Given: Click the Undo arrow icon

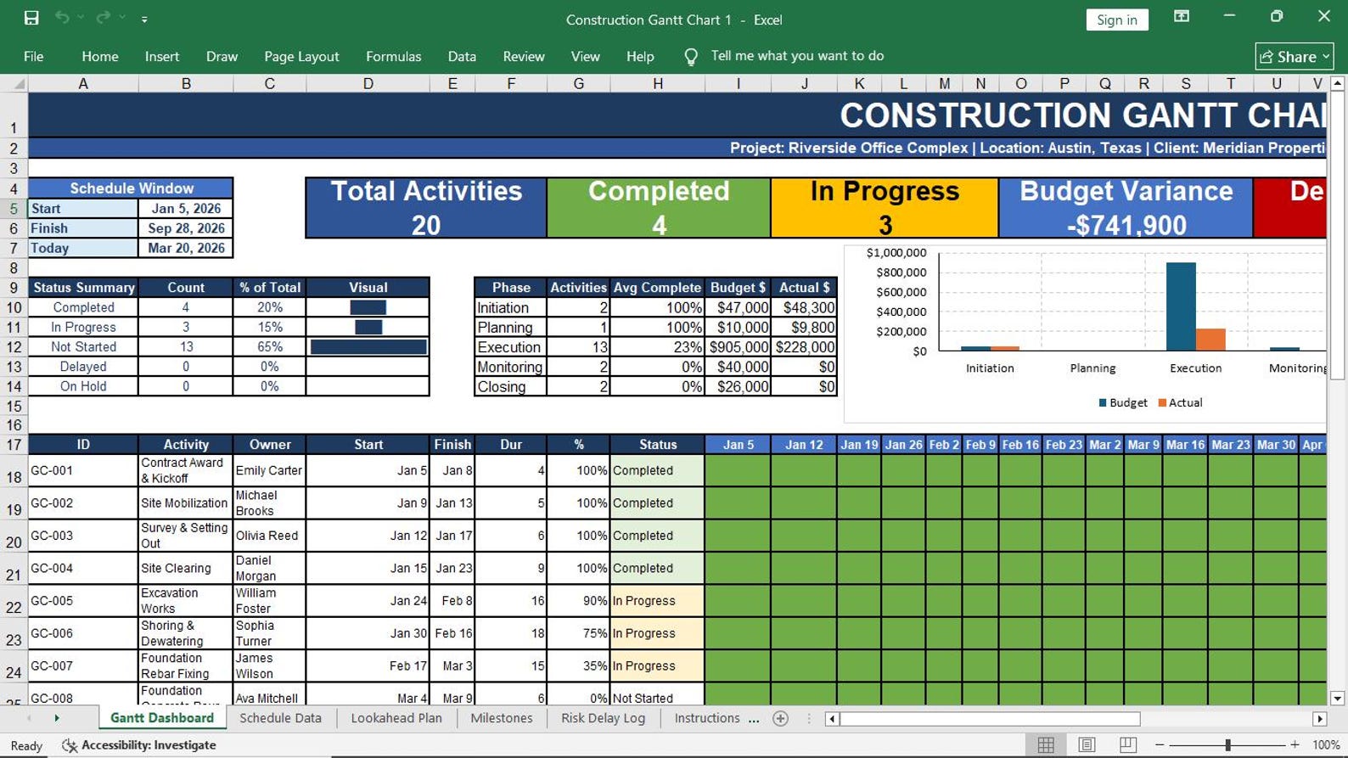Looking at the screenshot, I should point(62,18).
